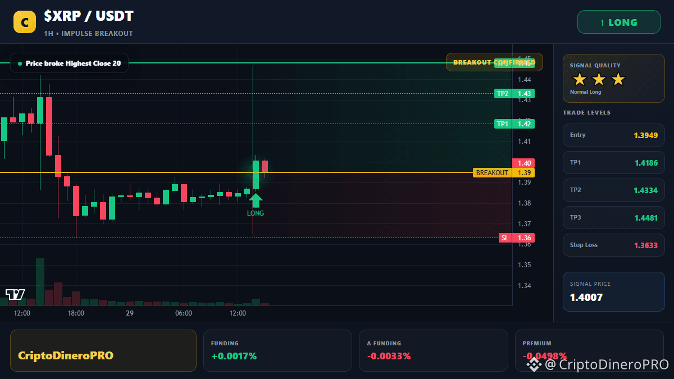
Task: Click the tallest green volume bar
Action: click(x=40, y=282)
